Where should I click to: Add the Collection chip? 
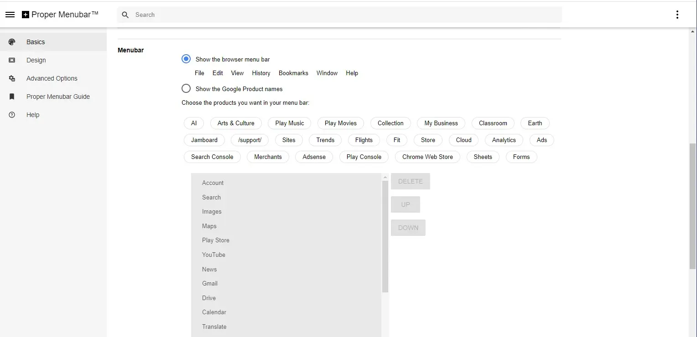pyautogui.click(x=390, y=123)
